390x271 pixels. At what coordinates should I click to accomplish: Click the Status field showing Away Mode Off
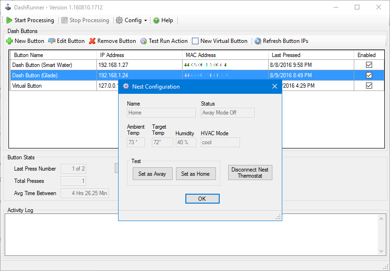pyautogui.click(x=228, y=113)
